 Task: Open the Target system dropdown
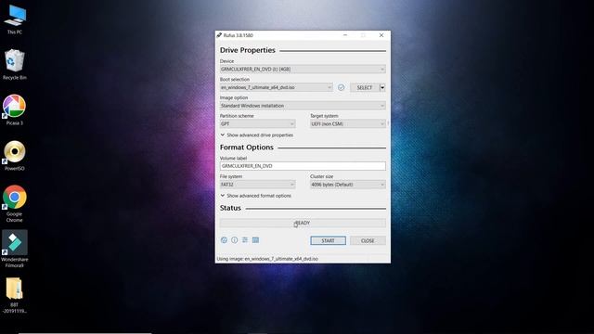(348, 123)
